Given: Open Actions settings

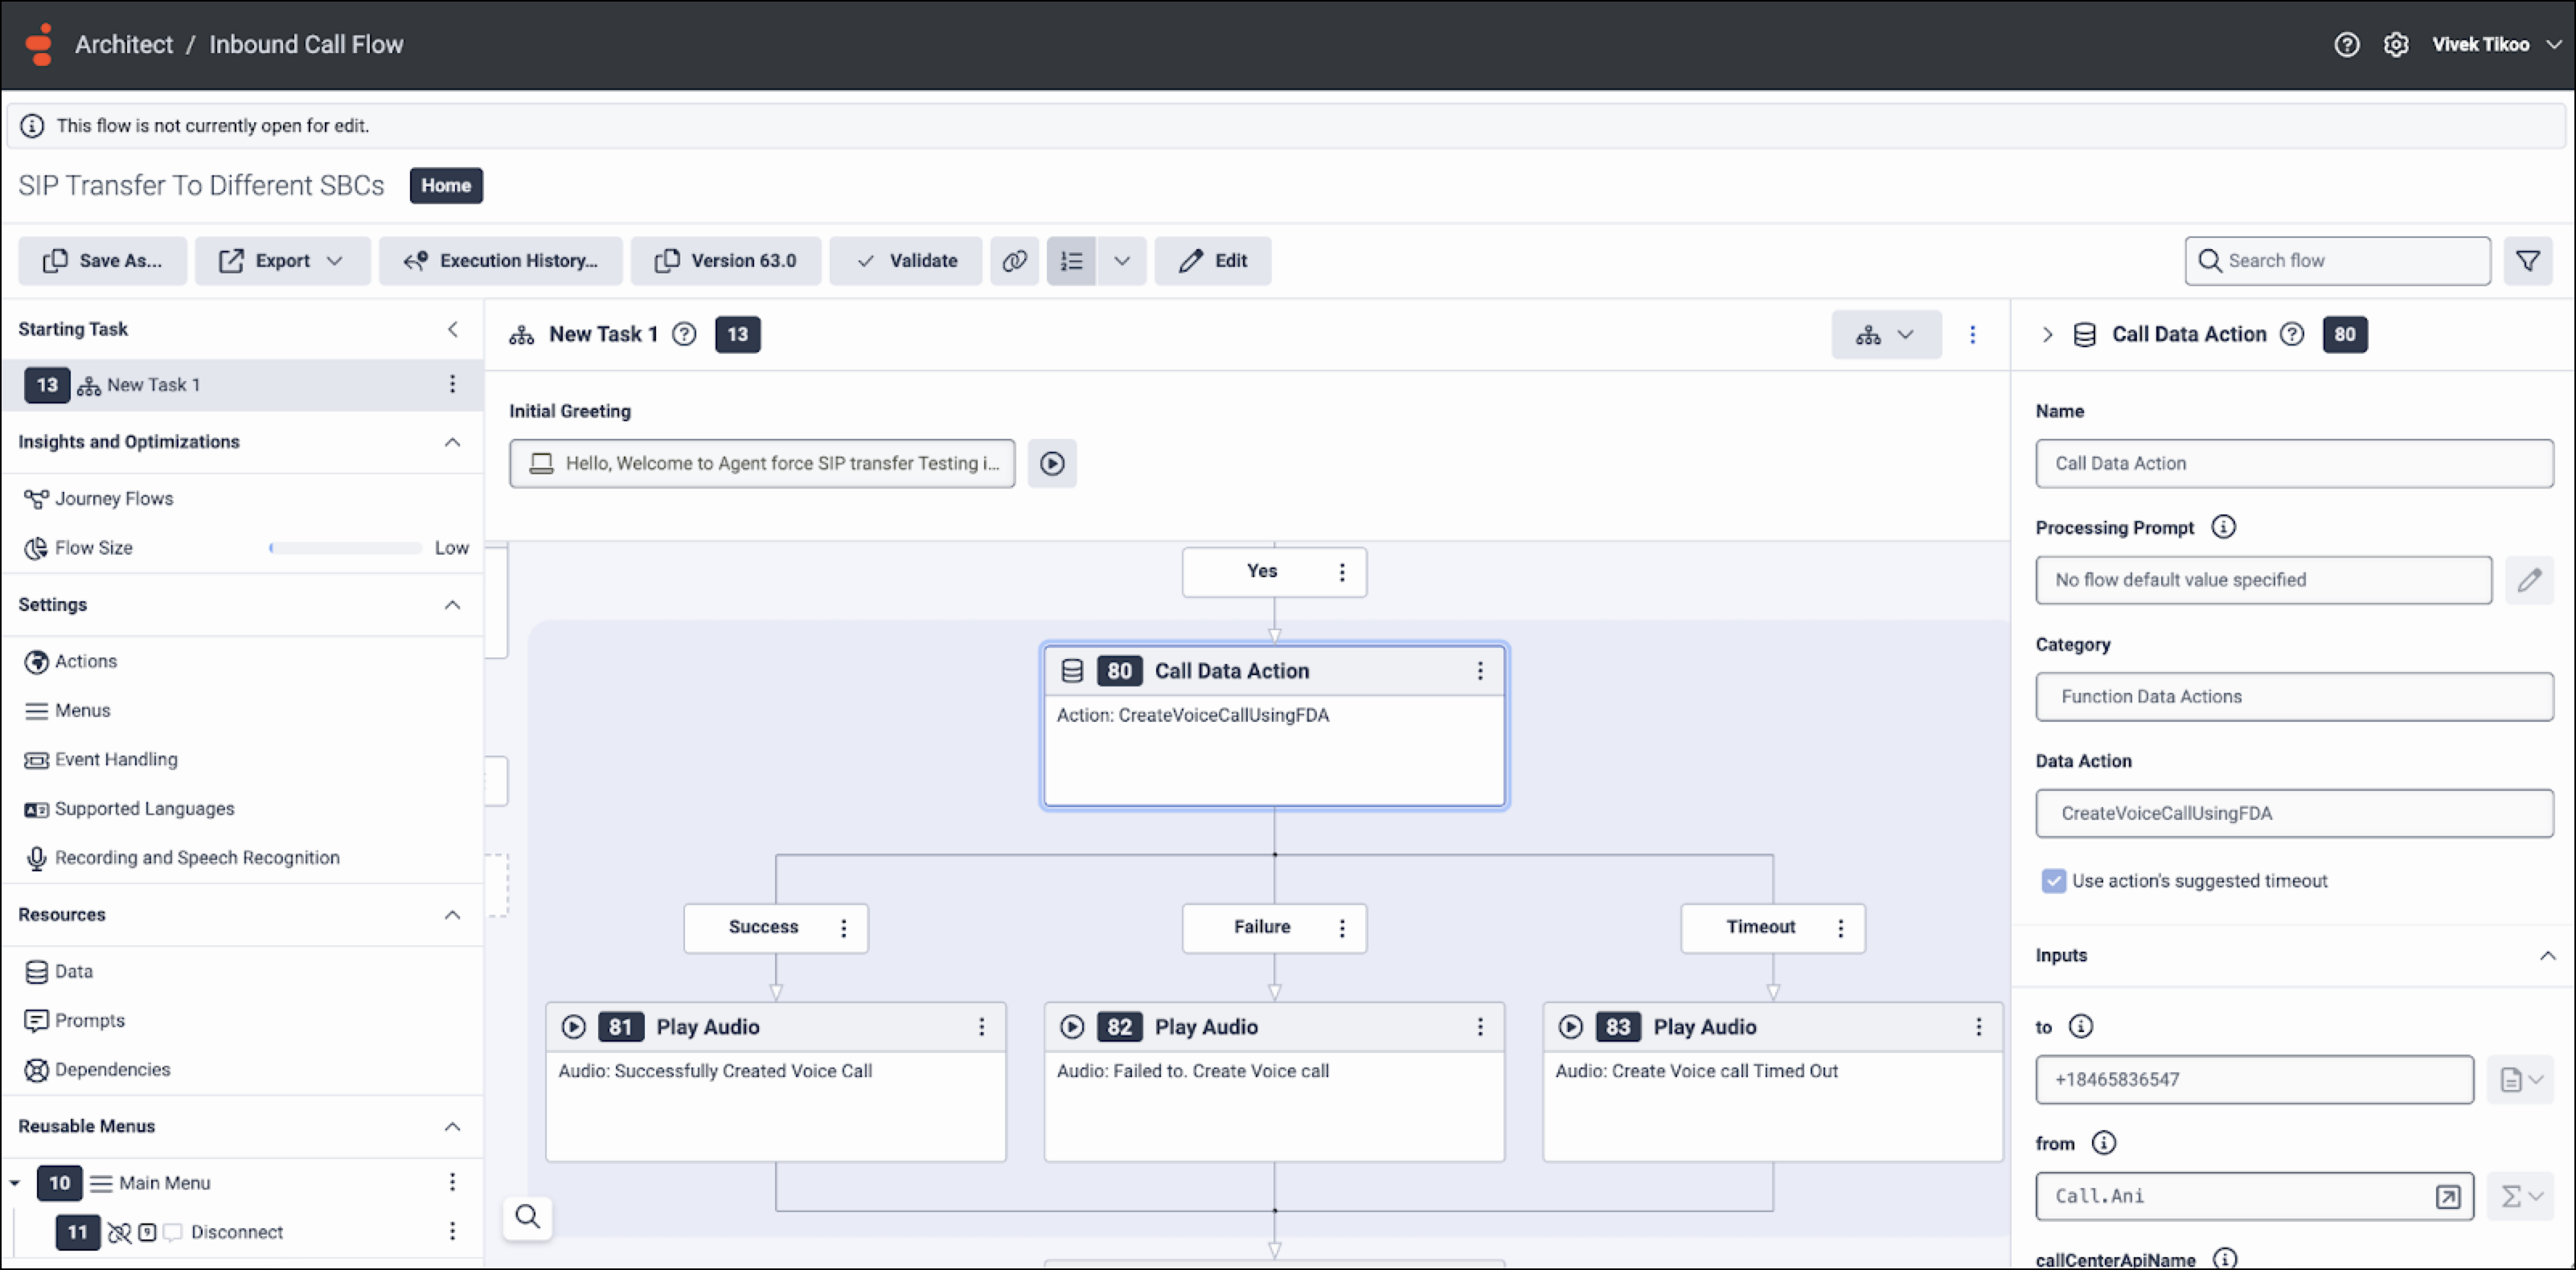Looking at the screenshot, I should 86,661.
